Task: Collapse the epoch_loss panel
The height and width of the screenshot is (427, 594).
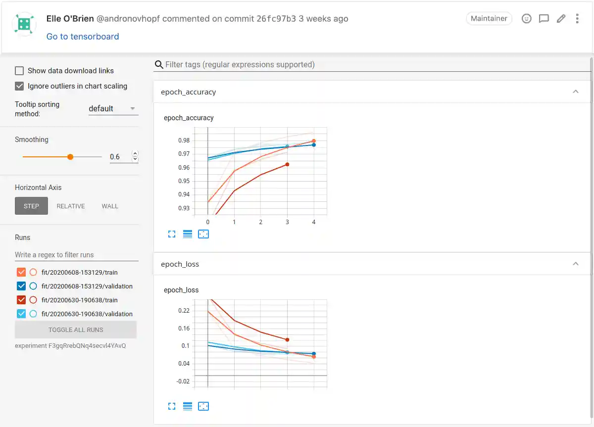Action: click(x=576, y=264)
